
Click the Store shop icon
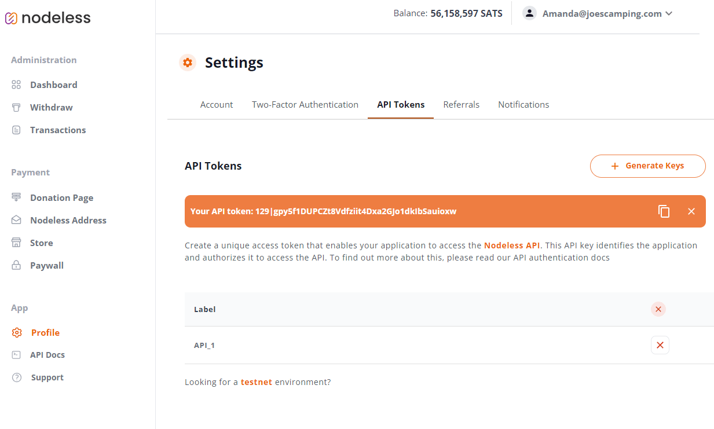[x=16, y=243]
